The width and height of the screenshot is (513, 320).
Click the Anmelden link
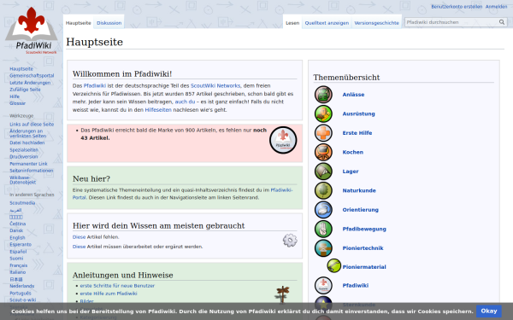pyautogui.click(x=496, y=7)
